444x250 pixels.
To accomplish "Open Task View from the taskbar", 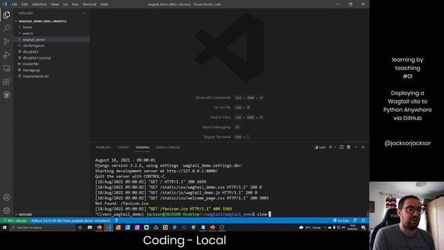I will coord(80,227).
